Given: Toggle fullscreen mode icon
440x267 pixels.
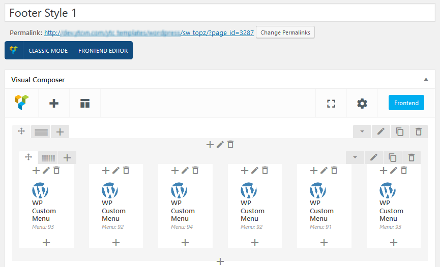Looking at the screenshot, I should (x=331, y=104).
